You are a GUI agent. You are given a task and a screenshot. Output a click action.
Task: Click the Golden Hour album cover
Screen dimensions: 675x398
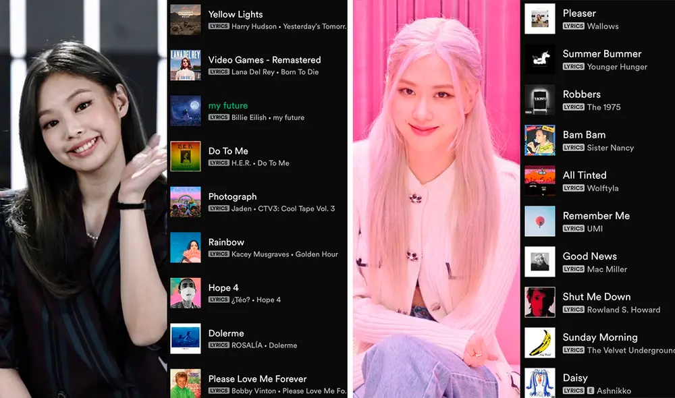[x=186, y=247]
